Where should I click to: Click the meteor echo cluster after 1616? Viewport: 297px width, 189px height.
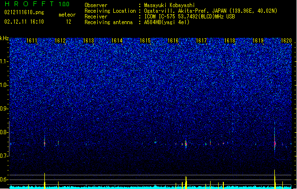click(186, 144)
